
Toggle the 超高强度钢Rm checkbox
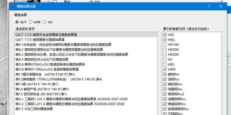(165, 109)
